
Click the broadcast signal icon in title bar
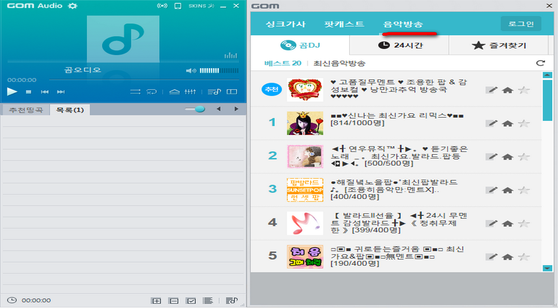(x=162, y=6)
